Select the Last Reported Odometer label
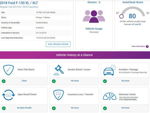Image resolution: width=150 pixels, height=113 pixels. tap(12, 38)
